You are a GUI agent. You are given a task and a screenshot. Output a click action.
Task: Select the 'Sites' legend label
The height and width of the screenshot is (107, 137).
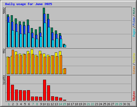click(134, 70)
